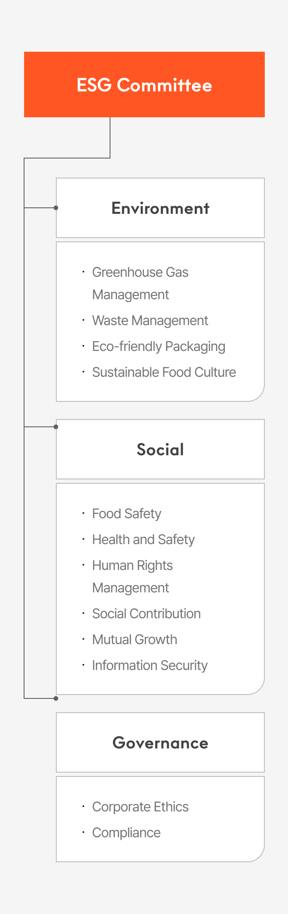Click the Greenhouse Gas Management item
The image size is (288, 914).
click(x=140, y=283)
